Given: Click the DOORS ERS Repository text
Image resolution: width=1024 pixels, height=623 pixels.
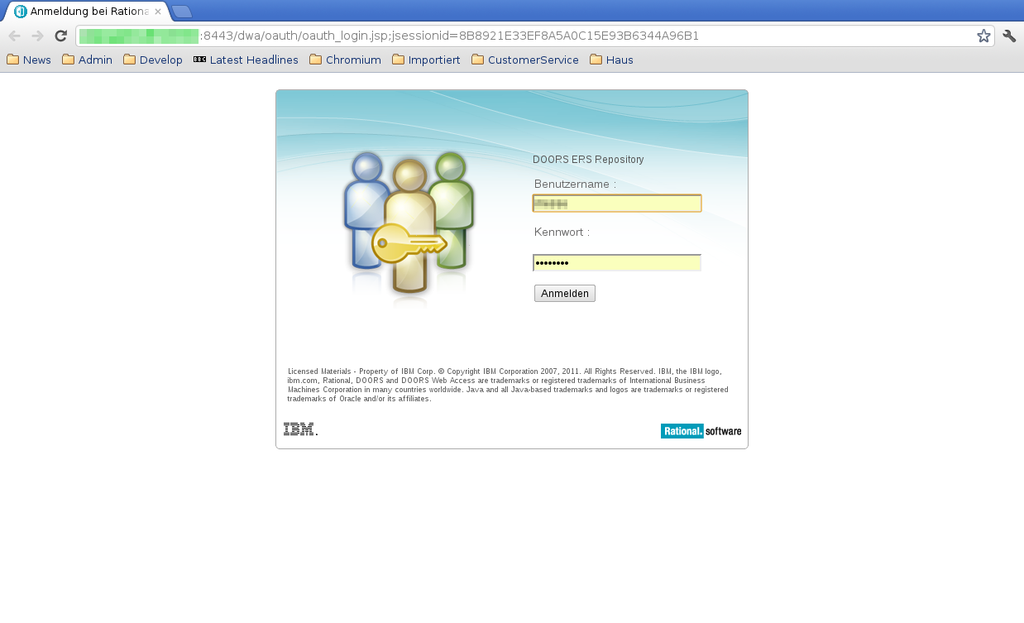Looking at the screenshot, I should [588, 160].
